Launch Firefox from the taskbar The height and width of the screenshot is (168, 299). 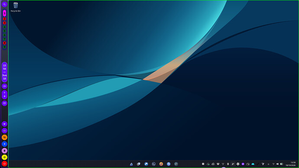tap(161, 164)
